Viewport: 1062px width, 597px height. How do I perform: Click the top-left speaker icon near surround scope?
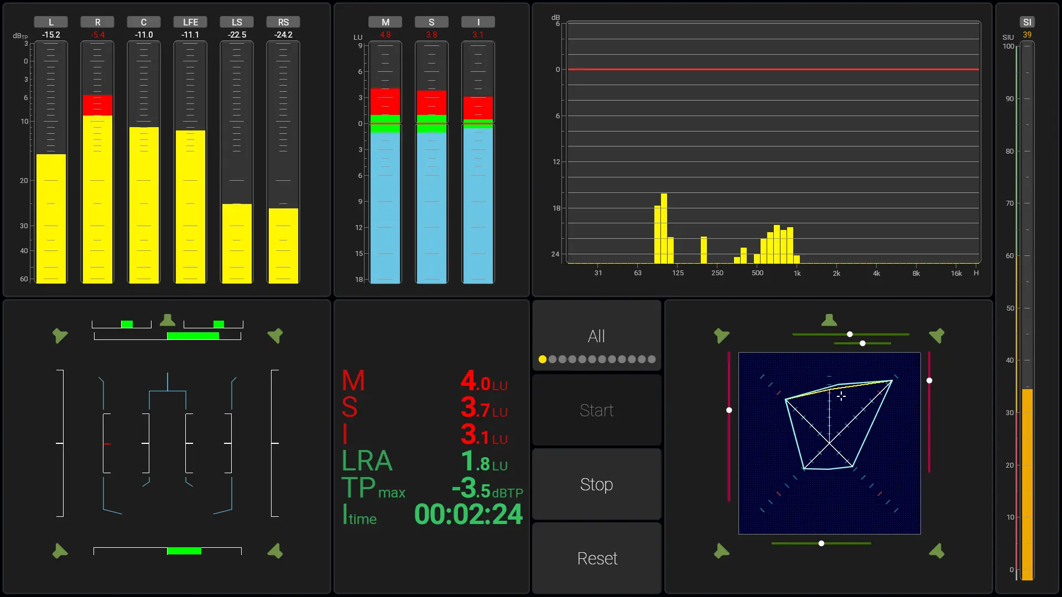click(721, 335)
